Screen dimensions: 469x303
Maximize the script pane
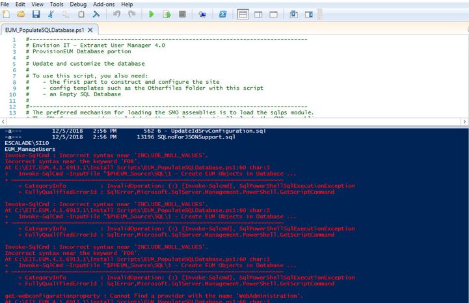click(273, 14)
